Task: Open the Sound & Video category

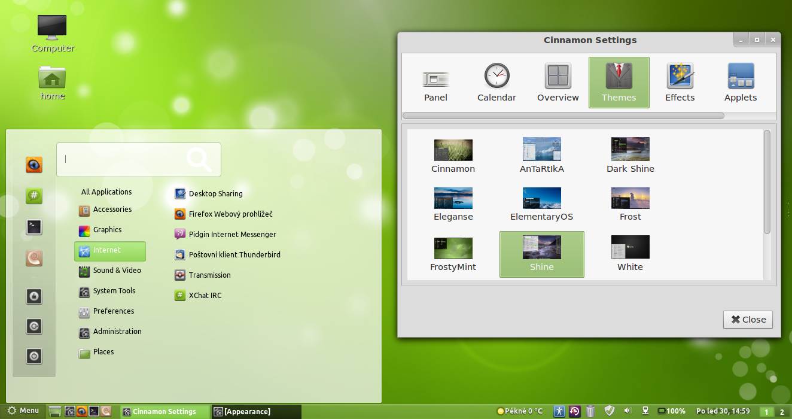Action: (x=110, y=271)
